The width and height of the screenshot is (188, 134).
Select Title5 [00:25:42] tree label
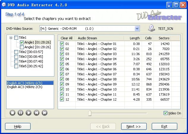pos(31,66)
